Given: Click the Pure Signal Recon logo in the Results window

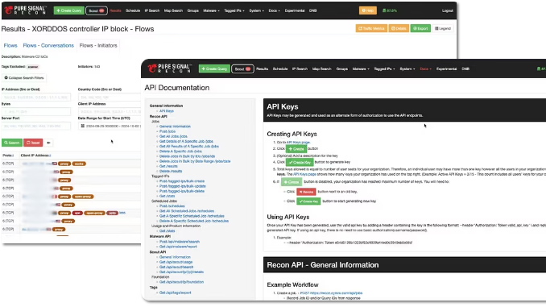Looking at the screenshot, I should pos(25,10).
